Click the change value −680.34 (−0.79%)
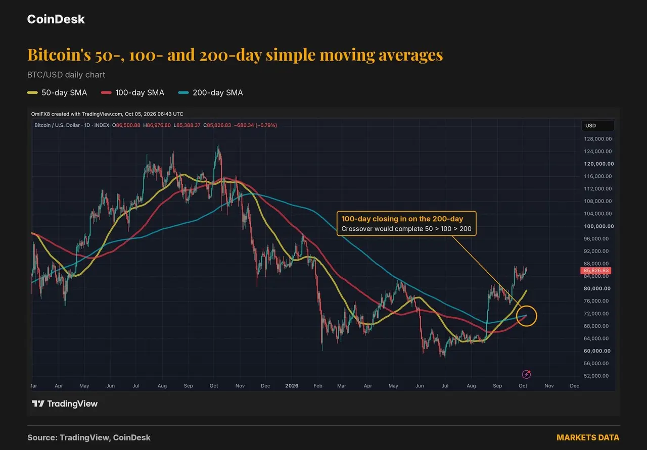647x450 pixels. click(255, 125)
